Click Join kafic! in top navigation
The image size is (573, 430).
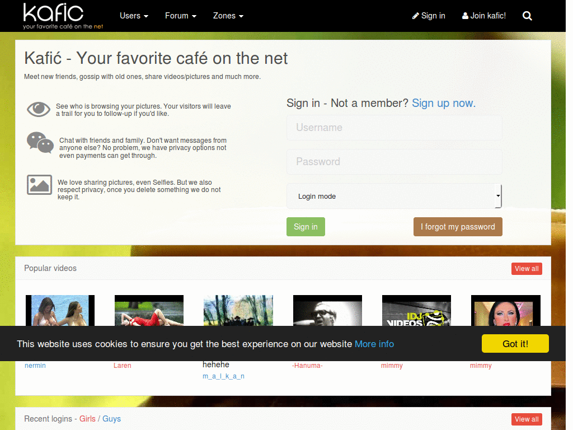click(484, 16)
